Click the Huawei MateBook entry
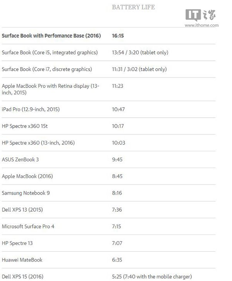Viewport: 232px width, 281px height. [x=22, y=260]
